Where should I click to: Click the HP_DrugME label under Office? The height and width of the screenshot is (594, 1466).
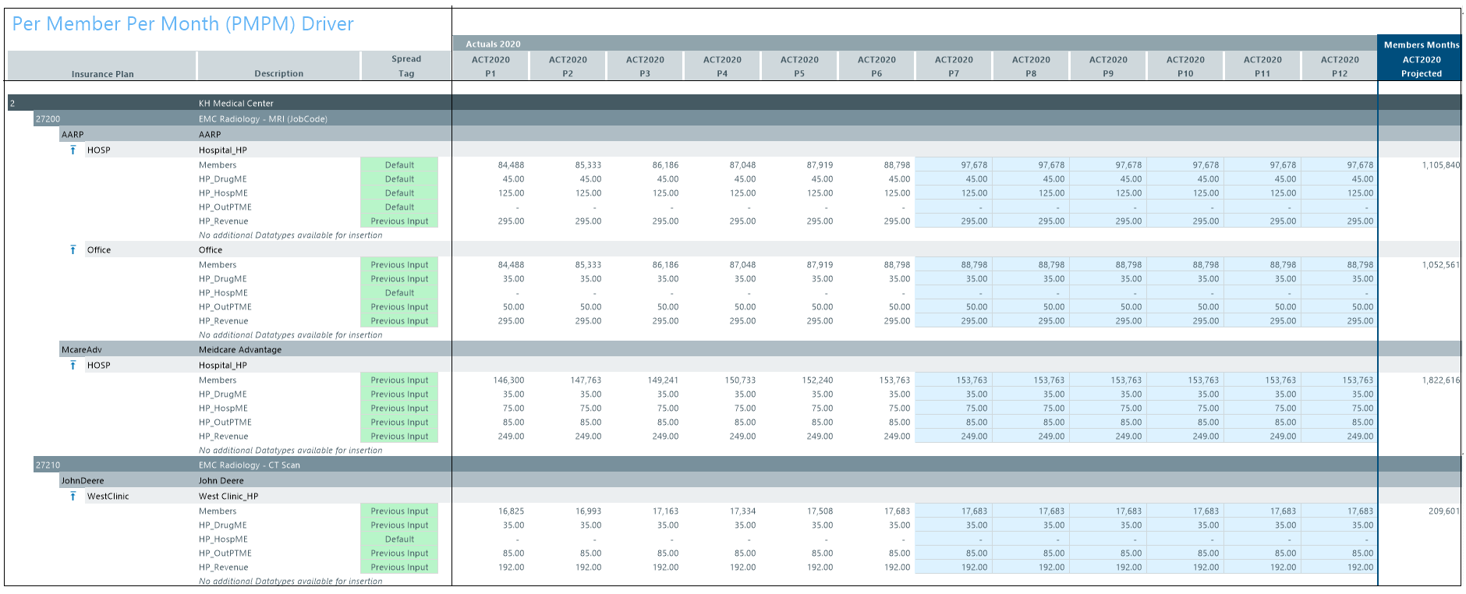222,278
